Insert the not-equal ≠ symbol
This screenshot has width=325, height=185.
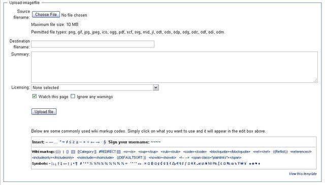click(67, 142)
